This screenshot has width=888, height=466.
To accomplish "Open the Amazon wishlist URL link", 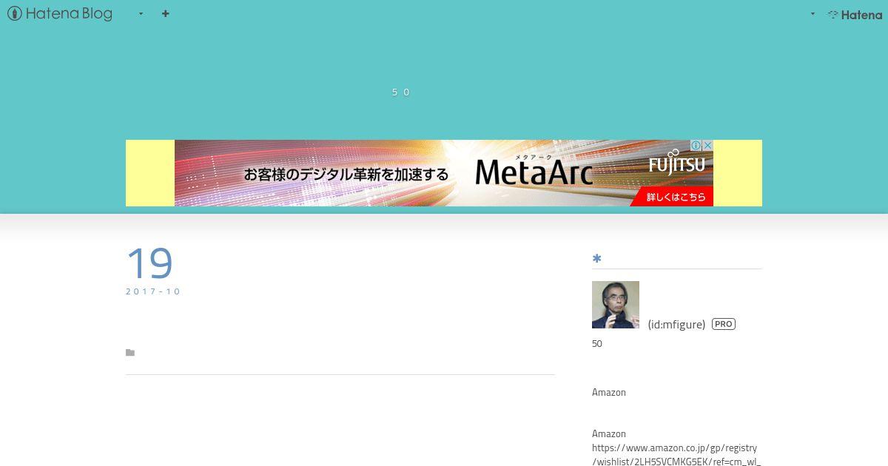I will click(676, 454).
